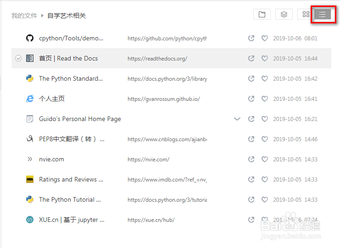Click URL https://nvie.com/

click(149, 160)
